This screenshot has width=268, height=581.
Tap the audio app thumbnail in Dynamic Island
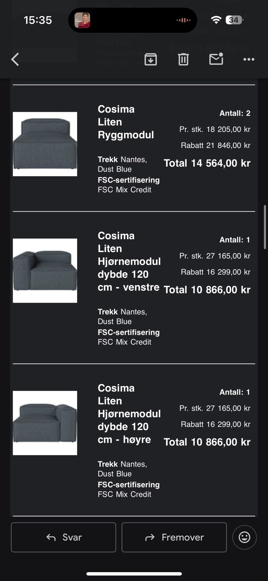[x=82, y=20]
